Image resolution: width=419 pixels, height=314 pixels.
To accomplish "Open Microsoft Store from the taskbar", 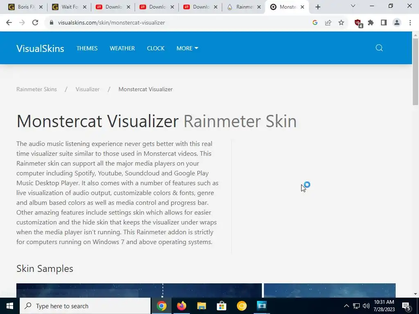I will (221, 306).
